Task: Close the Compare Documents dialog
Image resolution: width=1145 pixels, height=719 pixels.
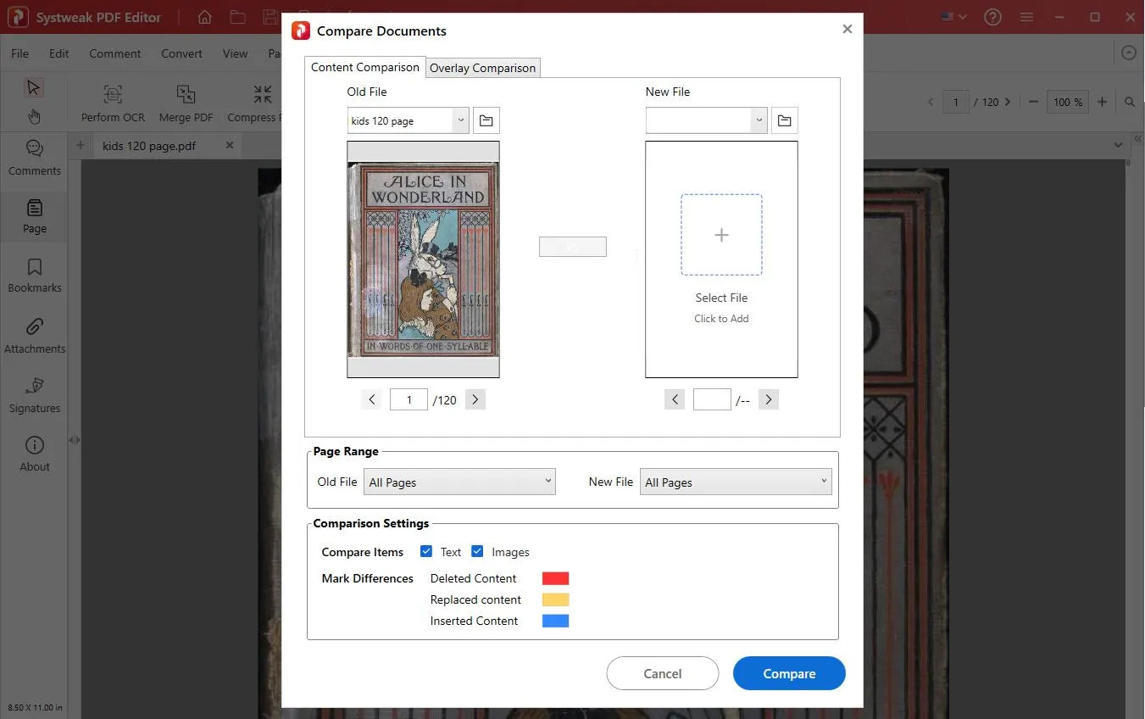Action: pos(847,29)
